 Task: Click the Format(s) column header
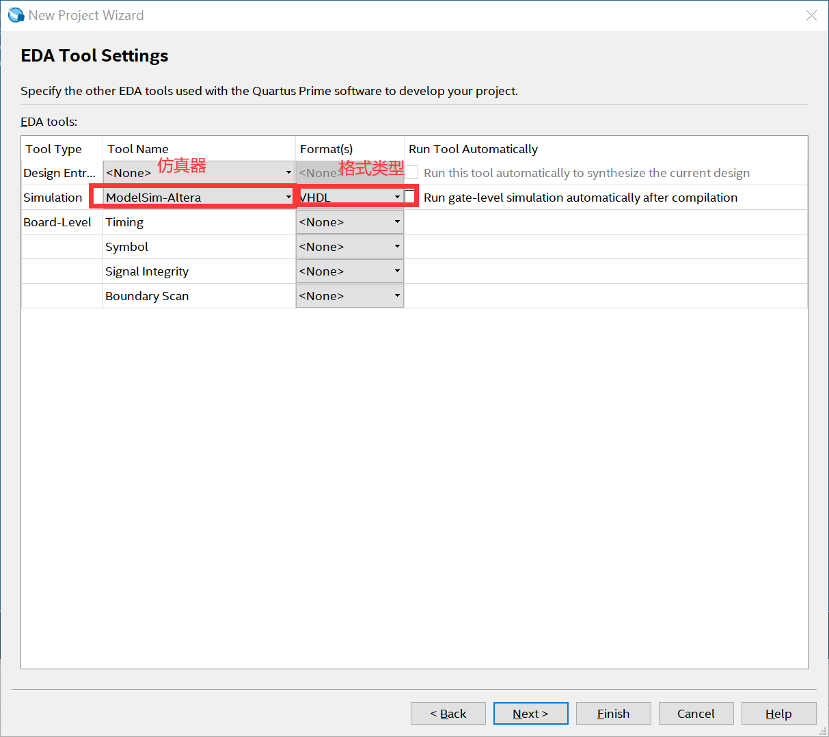tap(326, 149)
